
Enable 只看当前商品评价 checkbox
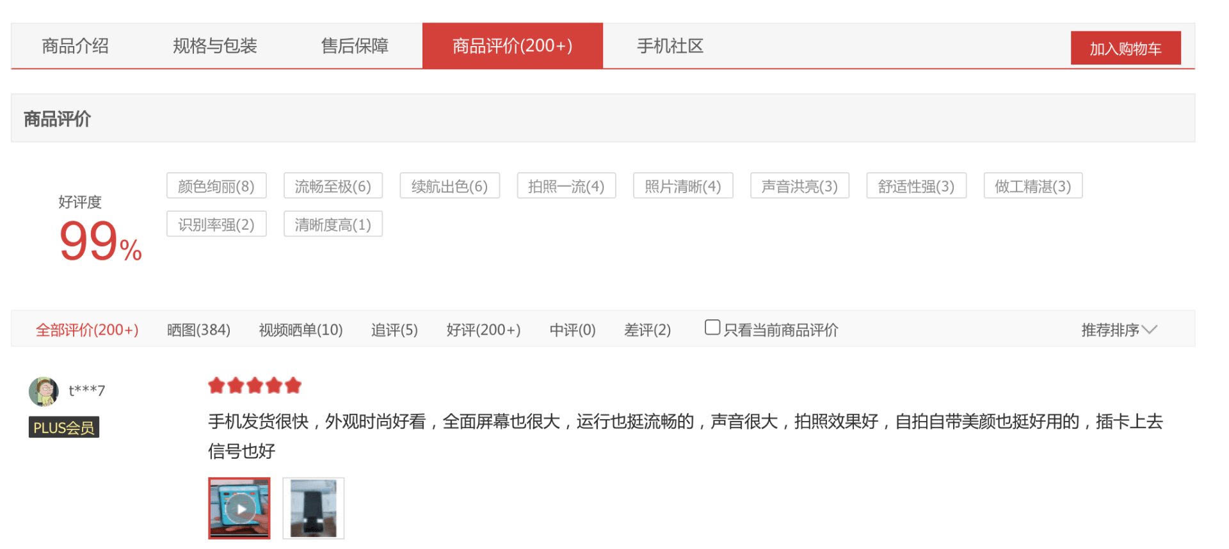(712, 328)
